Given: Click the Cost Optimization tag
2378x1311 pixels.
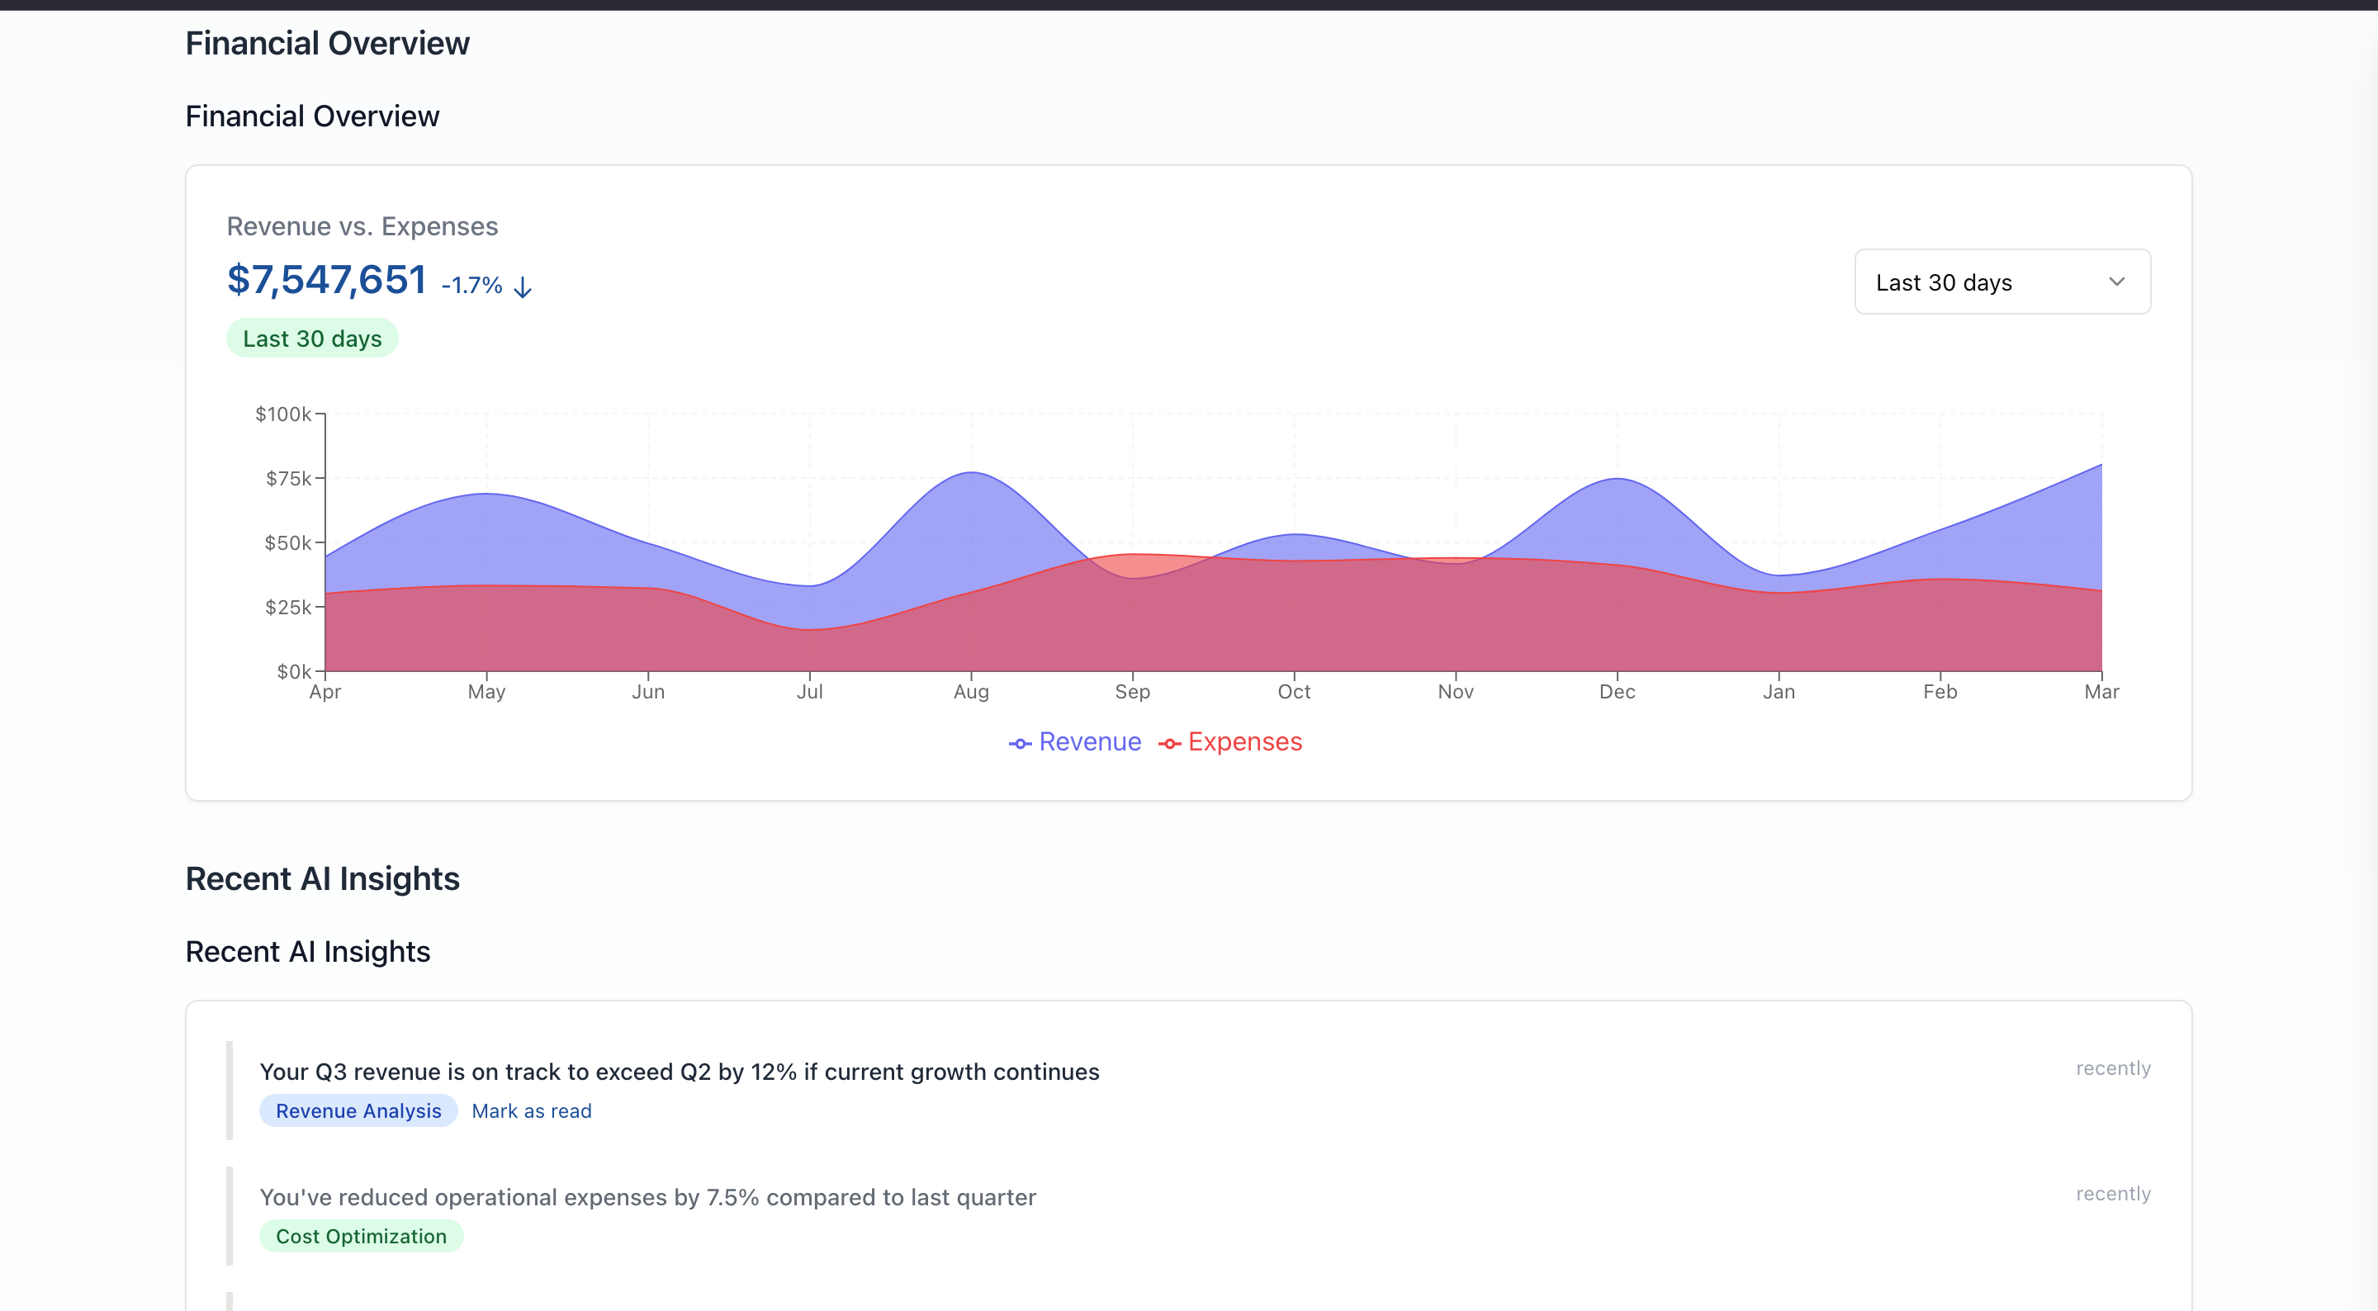Looking at the screenshot, I should [361, 1236].
